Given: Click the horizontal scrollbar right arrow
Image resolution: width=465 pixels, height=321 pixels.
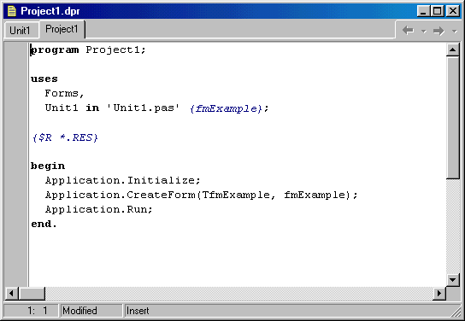Looking at the screenshot, I should 439,294.
